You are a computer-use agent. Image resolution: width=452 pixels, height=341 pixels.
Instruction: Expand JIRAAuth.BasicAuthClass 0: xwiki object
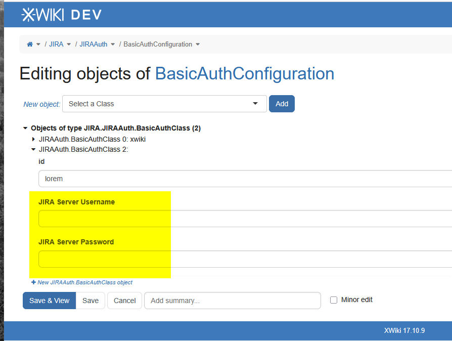click(x=33, y=139)
